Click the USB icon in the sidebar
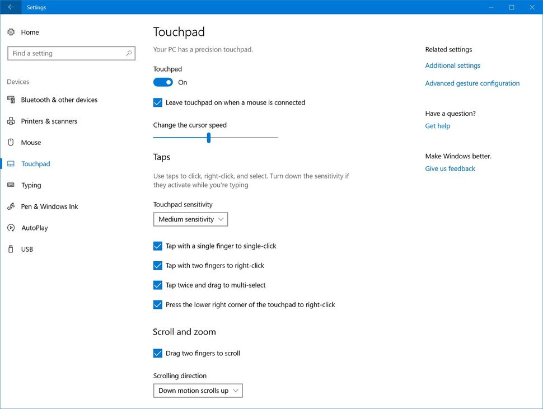 (x=11, y=249)
